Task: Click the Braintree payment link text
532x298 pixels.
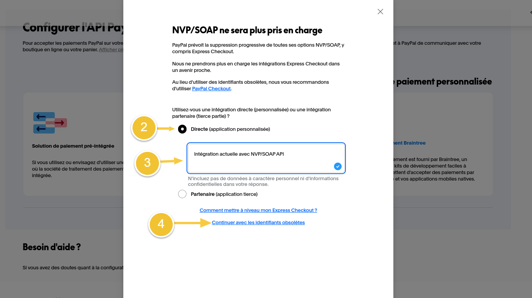Action: [x=409, y=143]
